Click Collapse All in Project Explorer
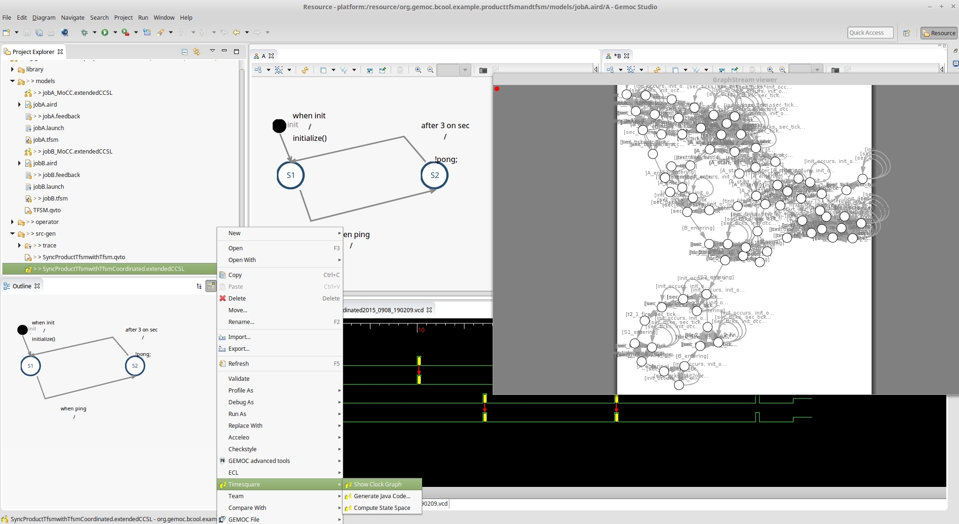The image size is (959, 524). point(184,52)
